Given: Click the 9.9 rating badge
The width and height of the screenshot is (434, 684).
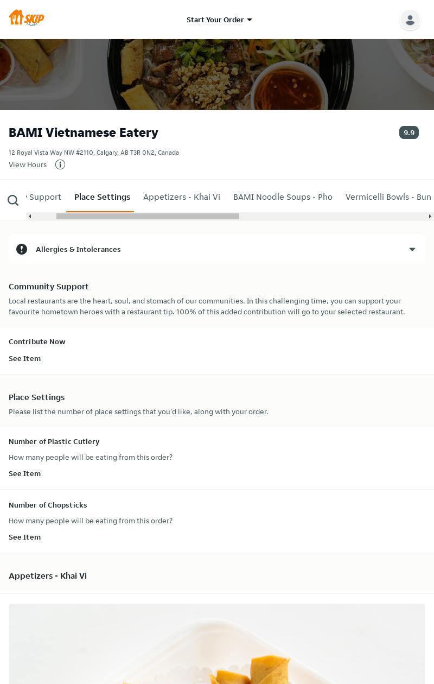Looking at the screenshot, I should (x=409, y=132).
